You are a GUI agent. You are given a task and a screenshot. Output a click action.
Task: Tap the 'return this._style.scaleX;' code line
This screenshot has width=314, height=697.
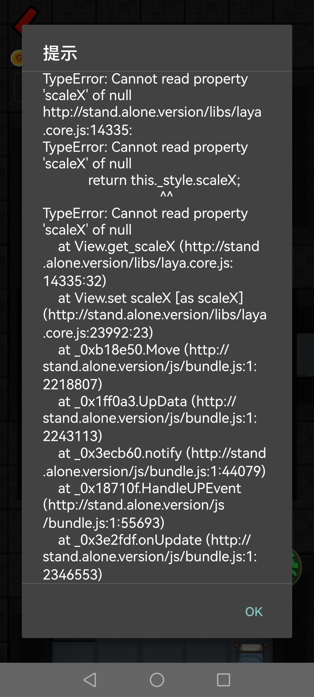pyautogui.click(x=164, y=180)
